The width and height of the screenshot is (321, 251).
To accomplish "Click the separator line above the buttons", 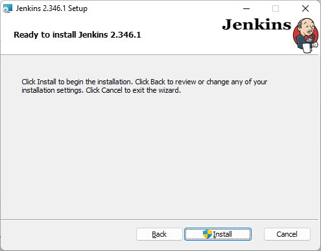I will pos(160,220).
